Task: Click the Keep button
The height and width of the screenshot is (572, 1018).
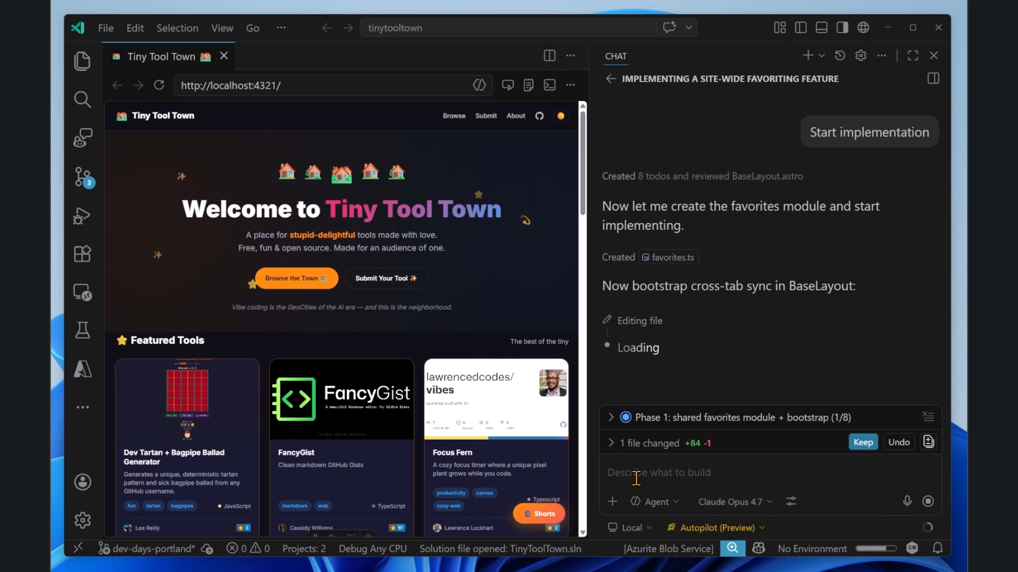Action: pos(863,442)
